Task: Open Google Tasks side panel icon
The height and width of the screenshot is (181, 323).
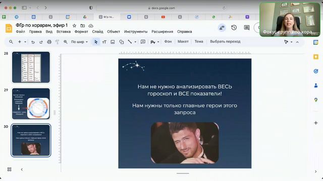Action: 316,71
